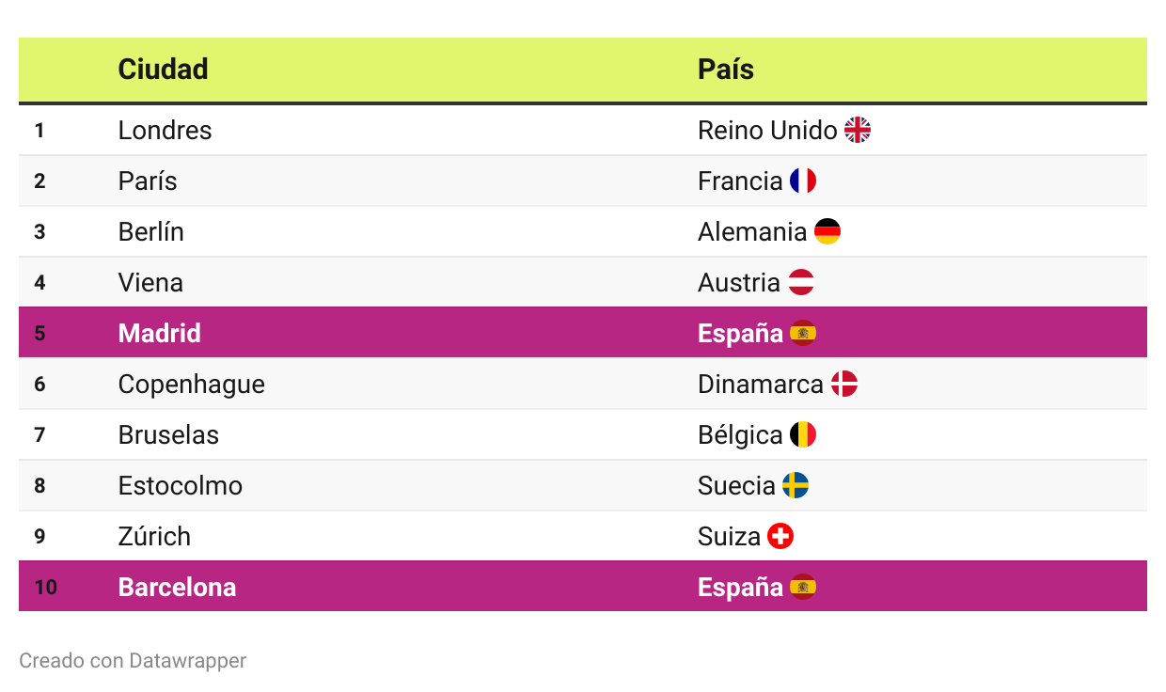1166x692 pixels.
Task: Open the Creado con Datawrapper link
Action: 133,661
